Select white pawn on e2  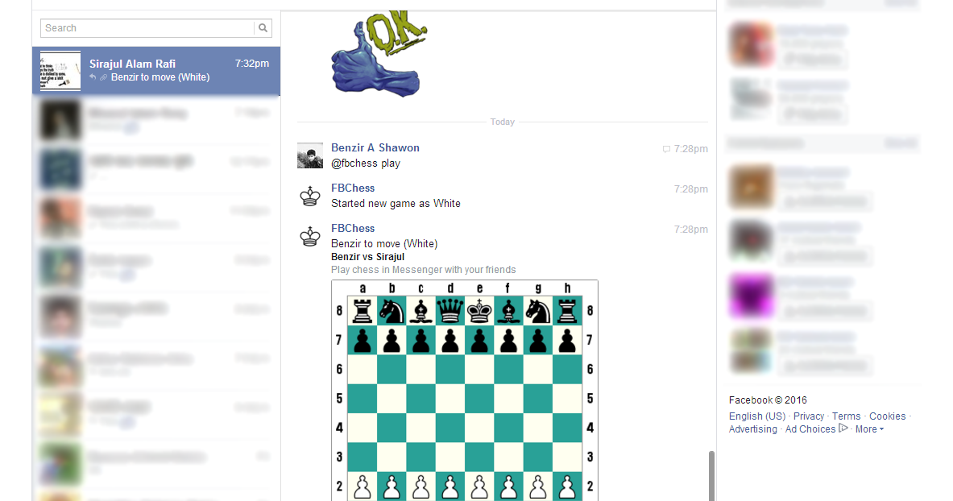click(x=479, y=487)
